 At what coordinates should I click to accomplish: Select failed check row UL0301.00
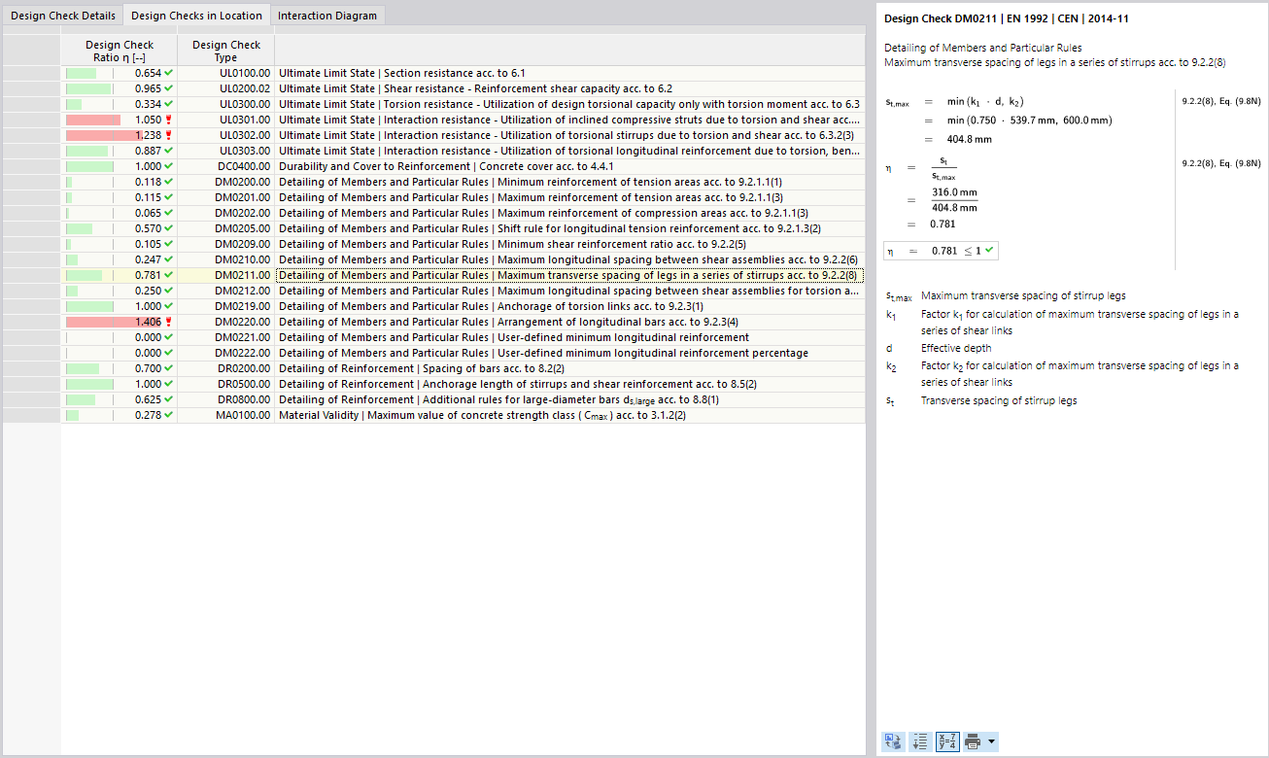(463, 120)
